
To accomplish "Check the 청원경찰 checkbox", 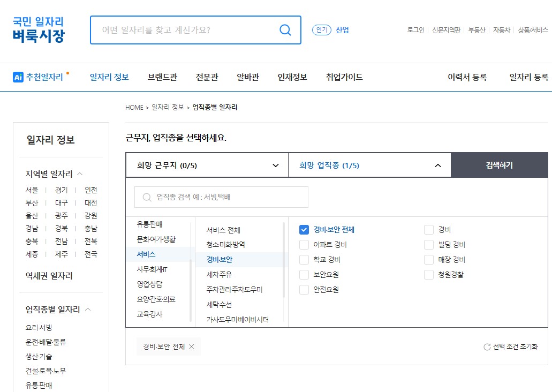I will [429, 274].
